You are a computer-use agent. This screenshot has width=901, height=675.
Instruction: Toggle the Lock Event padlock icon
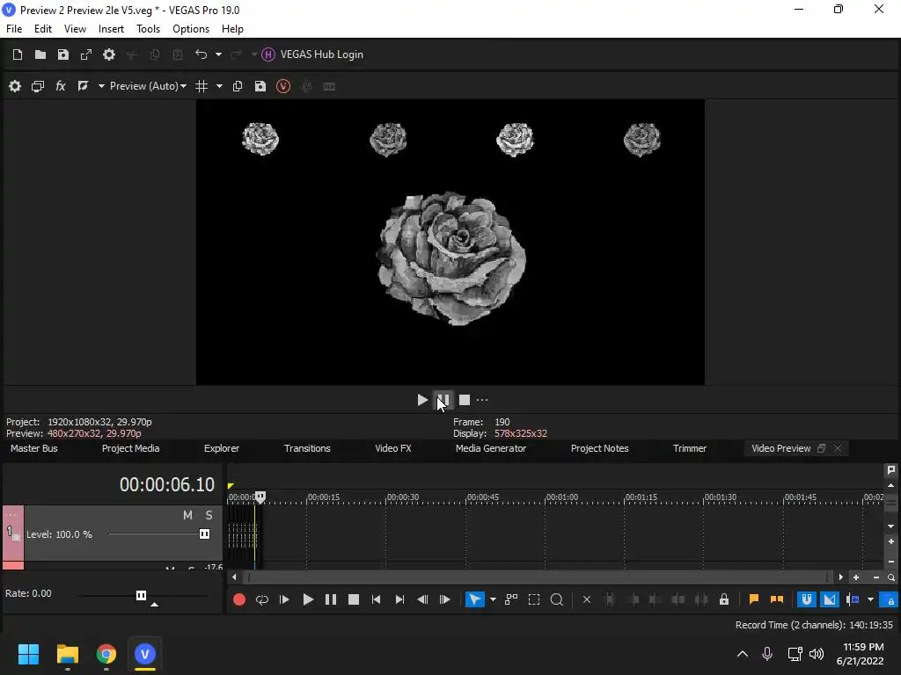pyautogui.click(x=724, y=599)
